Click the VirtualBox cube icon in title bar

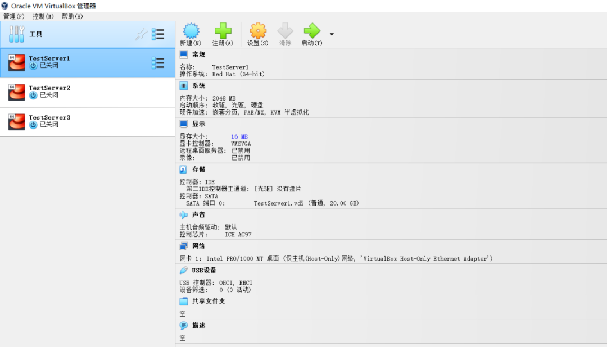[4, 6]
